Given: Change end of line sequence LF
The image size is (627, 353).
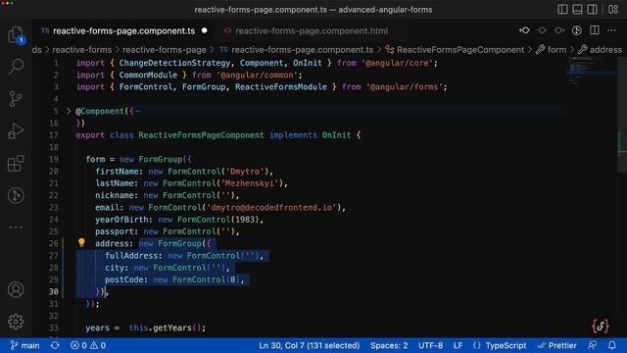Looking at the screenshot, I should [x=458, y=345].
